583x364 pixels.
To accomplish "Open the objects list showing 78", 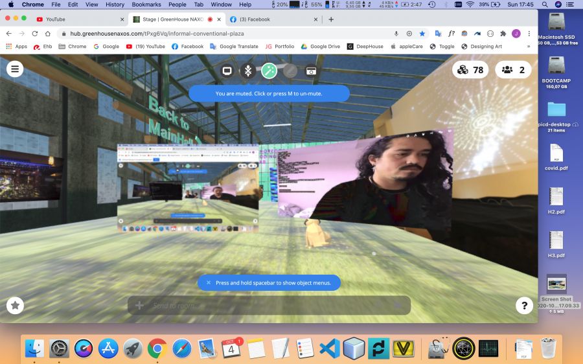I will (470, 70).
